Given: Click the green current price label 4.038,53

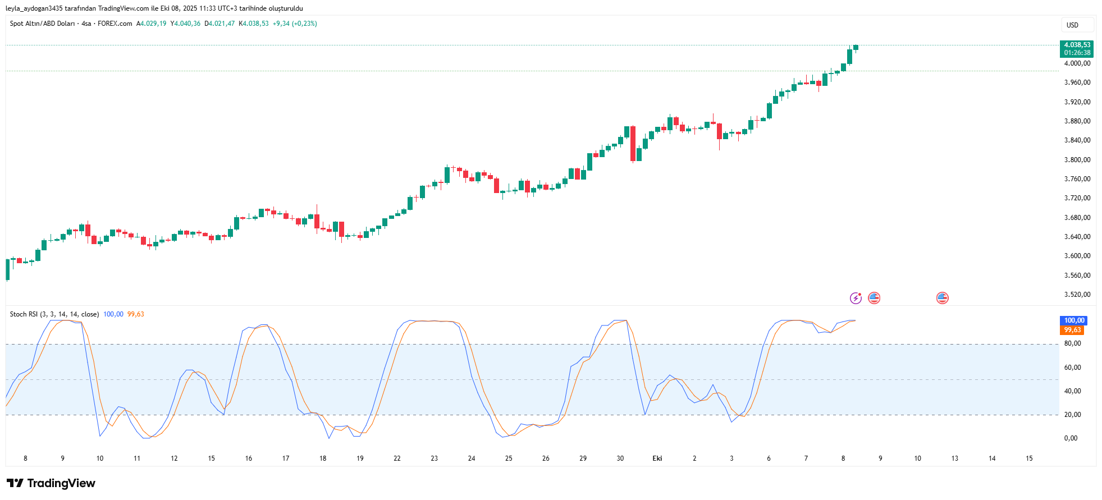Looking at the screenshot, I should click(1077, 45).
